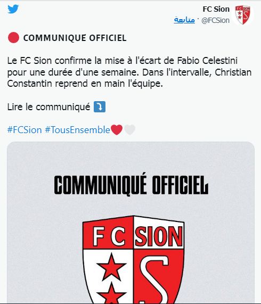Click the white heart emoji

[129, 130]
